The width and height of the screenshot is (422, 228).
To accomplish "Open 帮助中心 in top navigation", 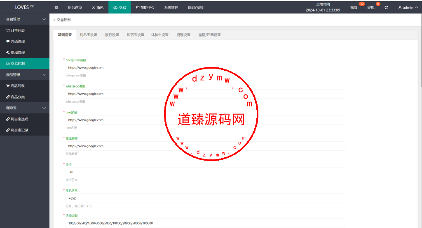I will (x=145, y=7).
